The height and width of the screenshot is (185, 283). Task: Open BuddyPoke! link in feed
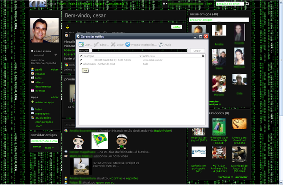point(163,130)
